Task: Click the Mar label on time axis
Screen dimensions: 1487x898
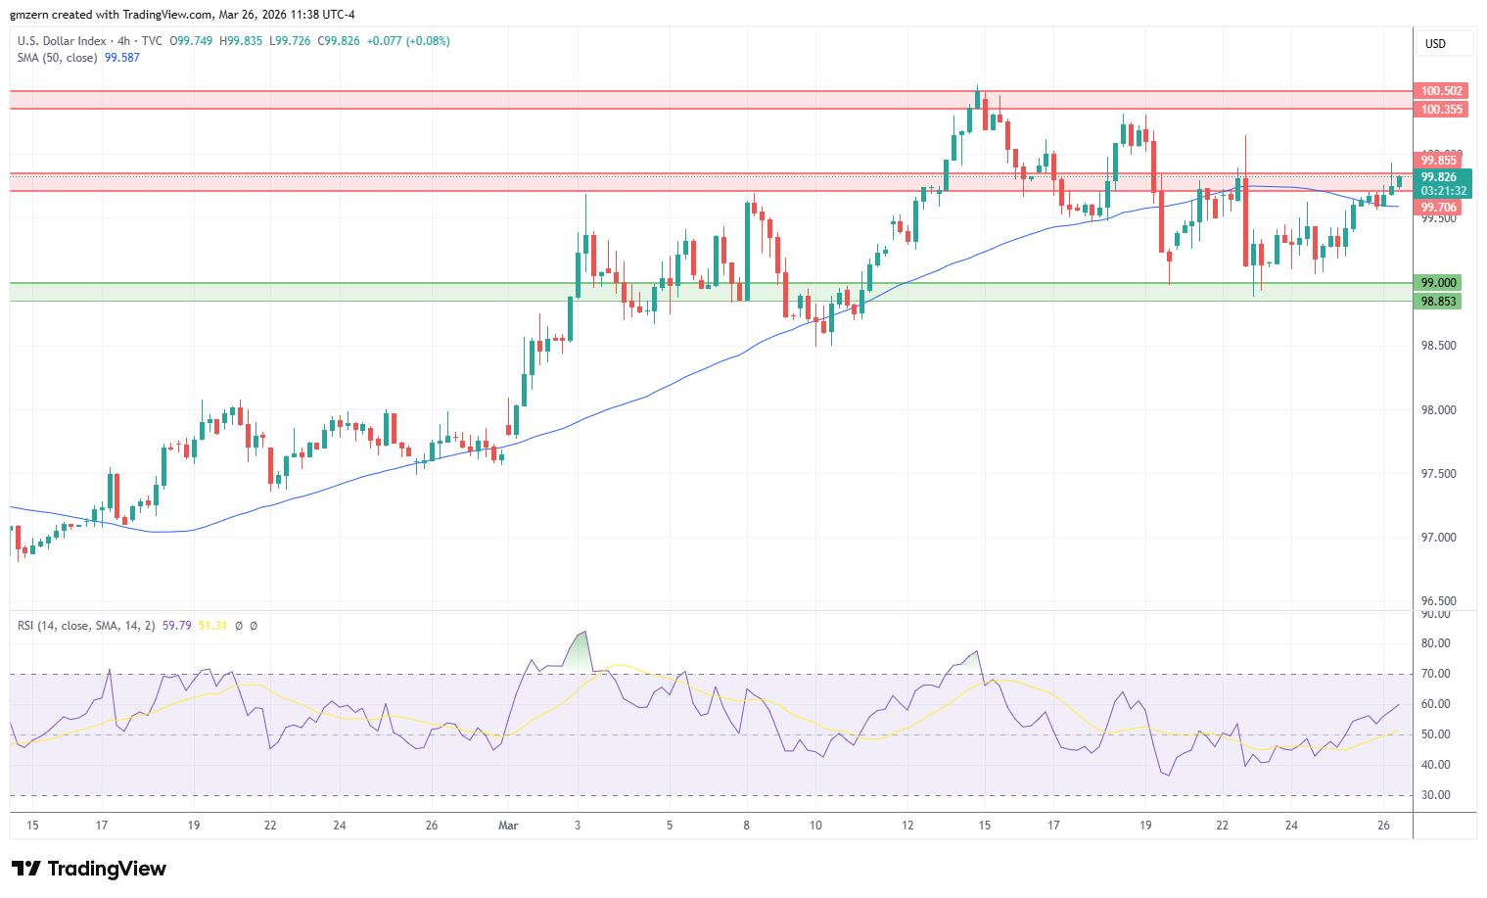Action: pos(508,826)
